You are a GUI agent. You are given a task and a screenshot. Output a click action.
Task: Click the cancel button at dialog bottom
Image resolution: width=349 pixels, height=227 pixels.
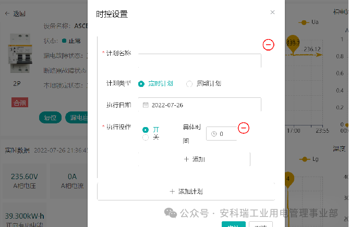tap(261, 224)
